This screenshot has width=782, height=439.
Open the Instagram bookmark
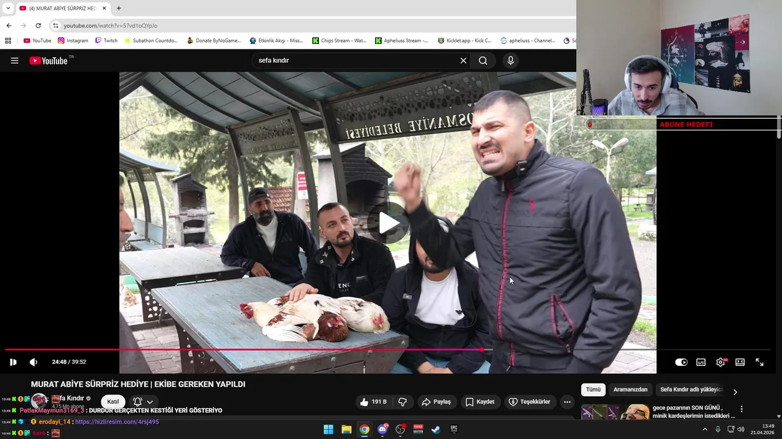pyautogui.click(x=73, y=41)
